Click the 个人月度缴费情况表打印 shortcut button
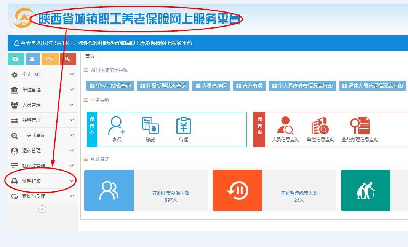408x247 pixels. tap(302, 86)
